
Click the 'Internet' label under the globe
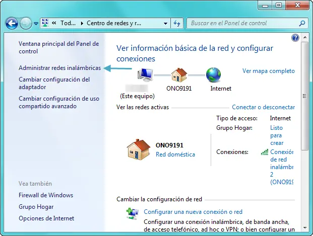coord(221,88)
